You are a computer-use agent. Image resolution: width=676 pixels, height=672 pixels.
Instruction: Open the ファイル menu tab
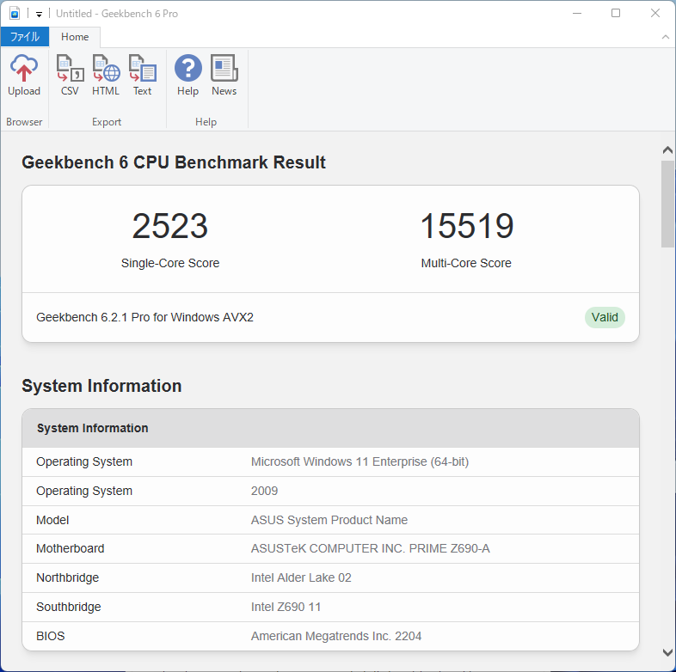click(24, 37)
